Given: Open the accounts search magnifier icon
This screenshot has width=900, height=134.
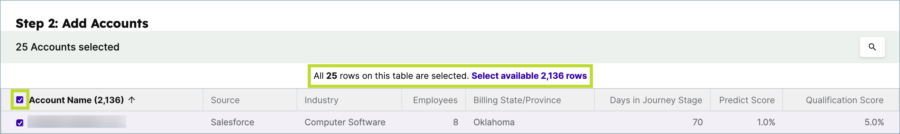Looking at the screenshot, I should [872, 47].
